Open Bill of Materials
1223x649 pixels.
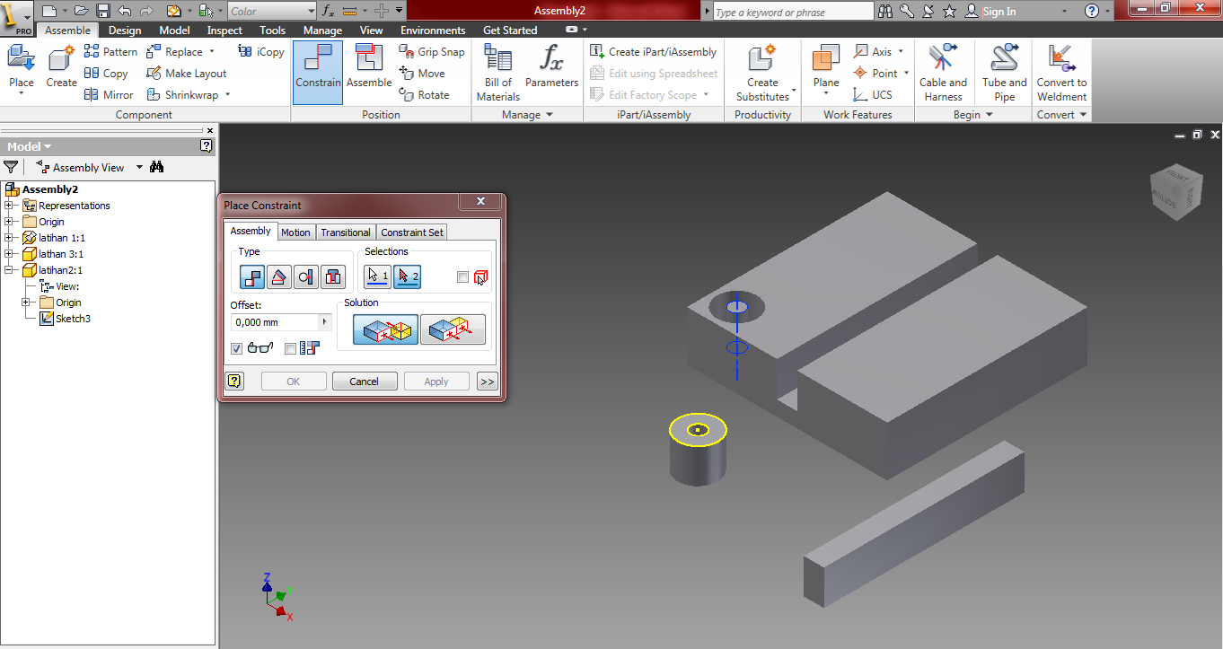click(498, 73)
